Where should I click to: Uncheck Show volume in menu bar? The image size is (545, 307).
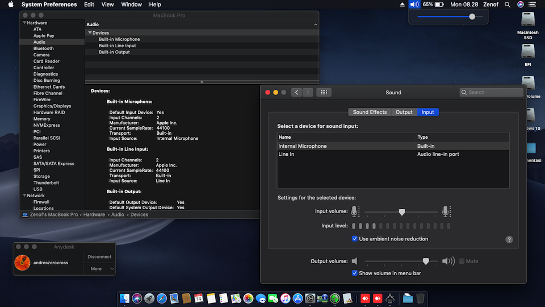point(355,273)
